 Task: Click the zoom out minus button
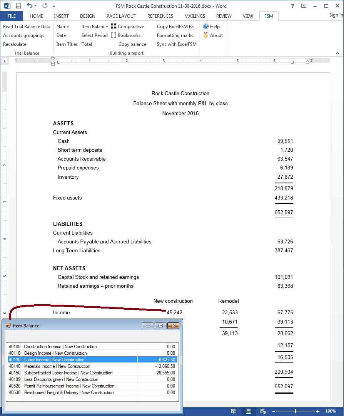[274, 411]
